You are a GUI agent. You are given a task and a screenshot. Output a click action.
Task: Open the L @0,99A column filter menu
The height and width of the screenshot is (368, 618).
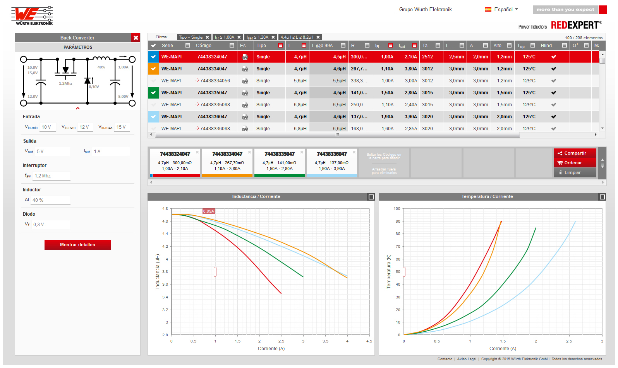coord(343,46)
